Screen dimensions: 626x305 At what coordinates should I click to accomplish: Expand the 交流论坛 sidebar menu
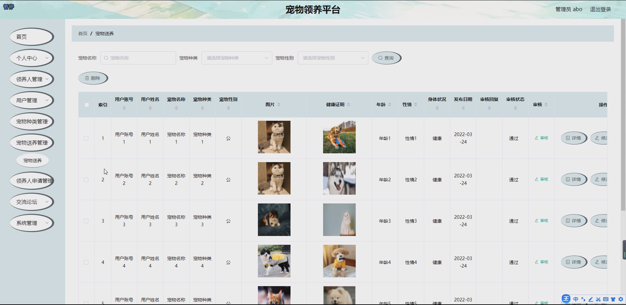[32, 202]
